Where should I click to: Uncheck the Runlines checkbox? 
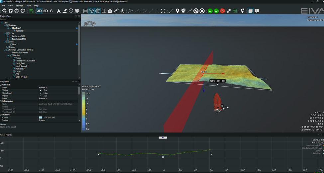[x=8, y=25]
